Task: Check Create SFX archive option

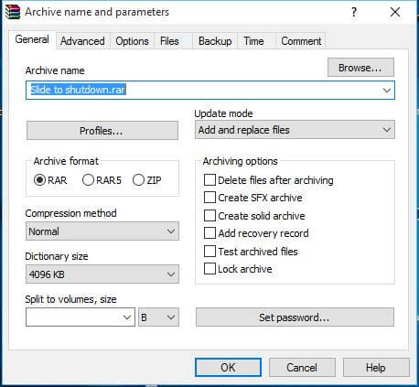Action: (x=209, y=198)
